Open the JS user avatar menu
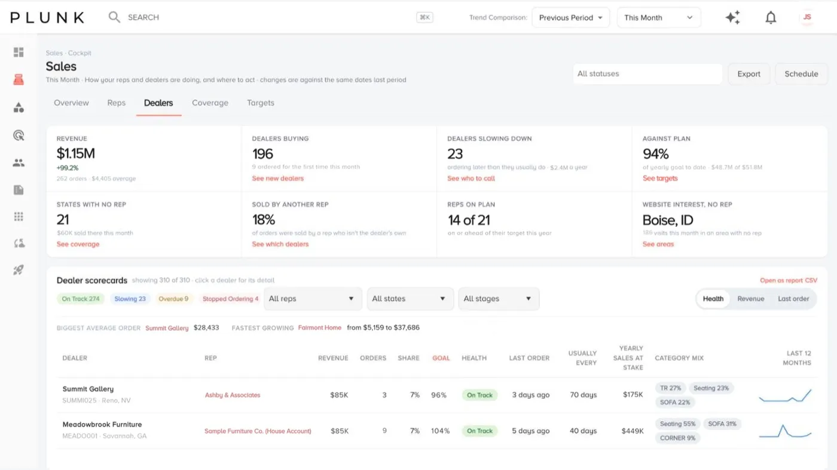The height and width of the screenshot is (470, 837). coord(807,17)
